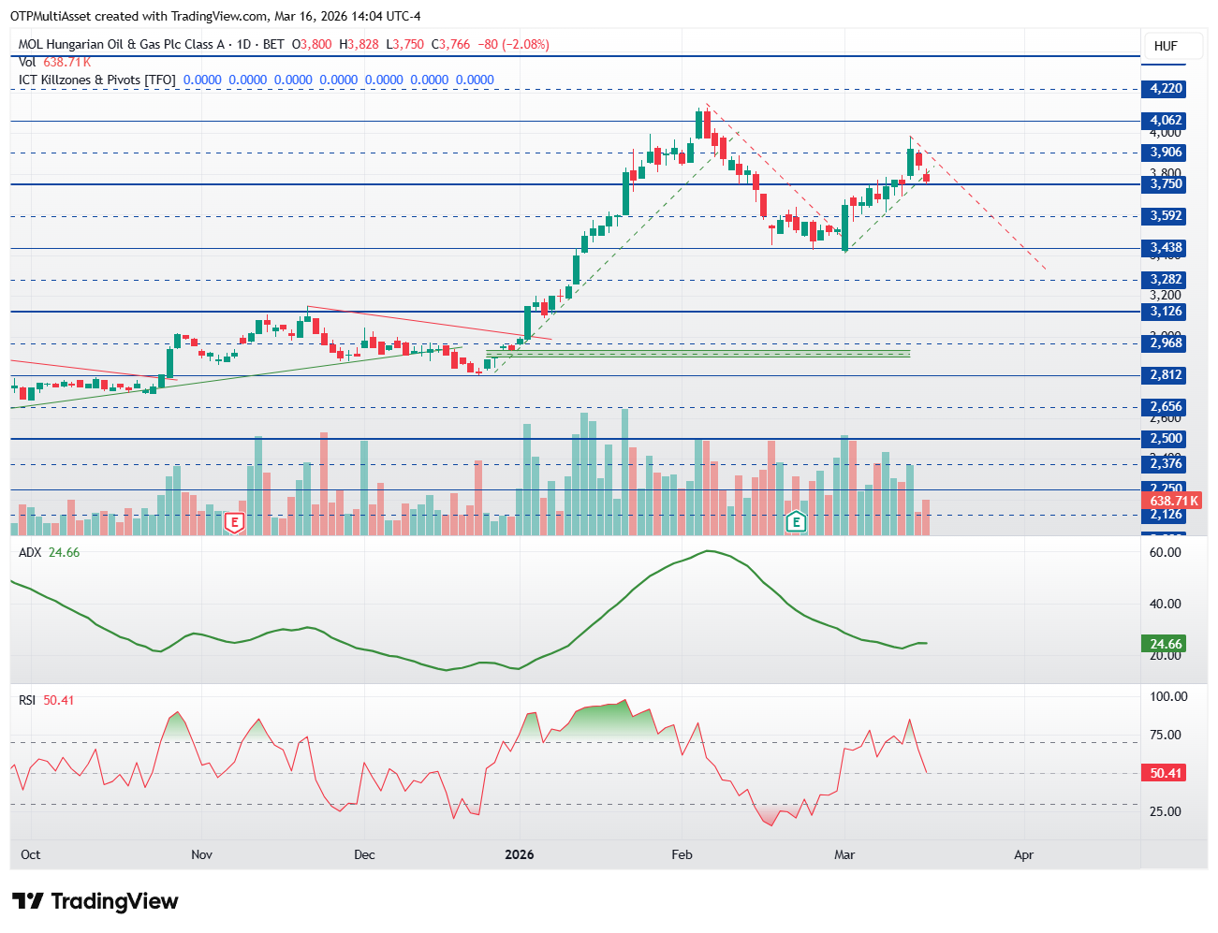Click the green support zone rectangle
The image size is (1218, 933).
(697, 353)
